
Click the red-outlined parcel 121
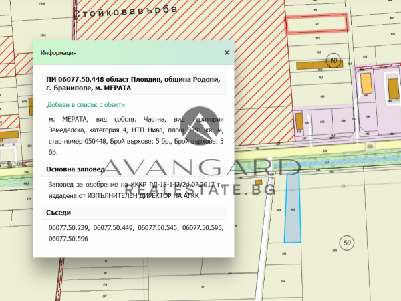pos(317,24)
